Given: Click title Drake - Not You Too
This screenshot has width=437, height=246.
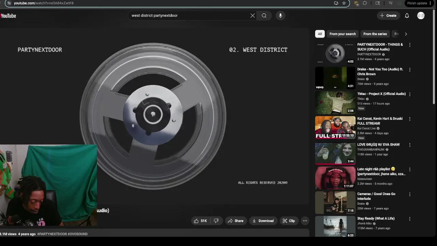Looking at the screenshot, I should coord(380,71).
